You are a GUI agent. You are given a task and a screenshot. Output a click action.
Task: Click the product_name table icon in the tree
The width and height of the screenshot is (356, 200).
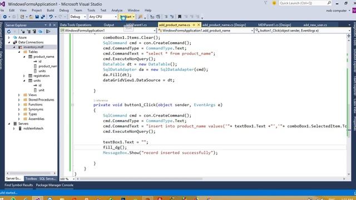(30, 57)
